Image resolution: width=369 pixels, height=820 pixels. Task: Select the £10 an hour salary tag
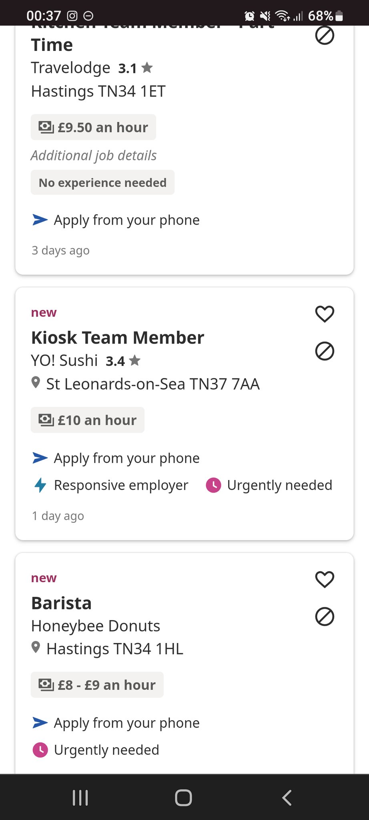pyautogui.click(x=88, y=420)
